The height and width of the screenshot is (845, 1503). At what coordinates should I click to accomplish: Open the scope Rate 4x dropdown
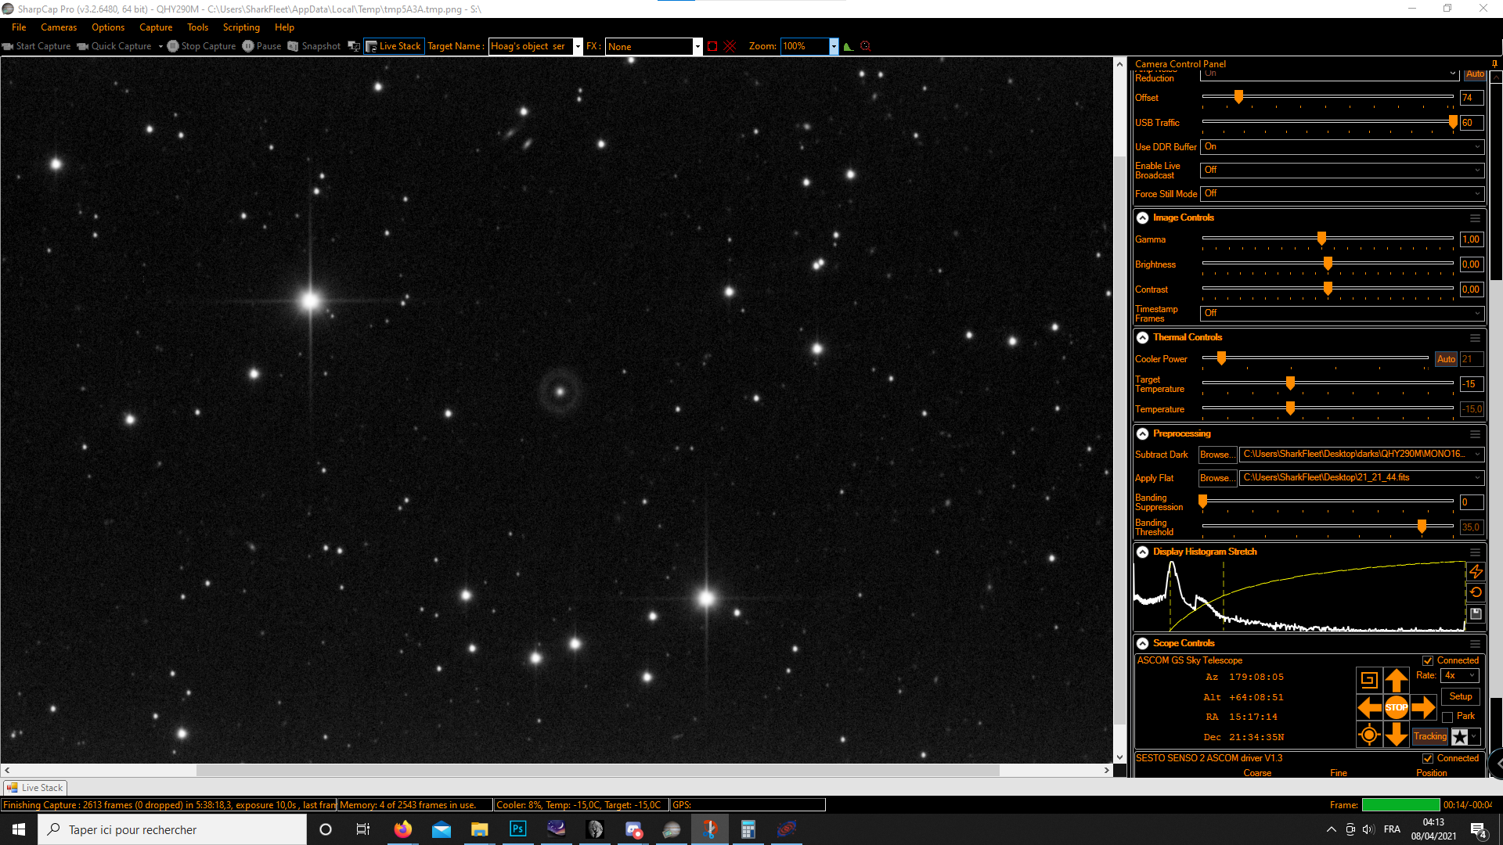(1459, 675)
